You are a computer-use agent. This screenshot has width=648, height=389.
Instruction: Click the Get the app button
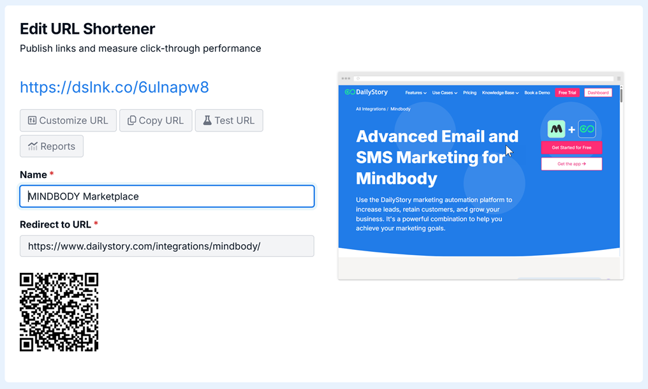571,164
